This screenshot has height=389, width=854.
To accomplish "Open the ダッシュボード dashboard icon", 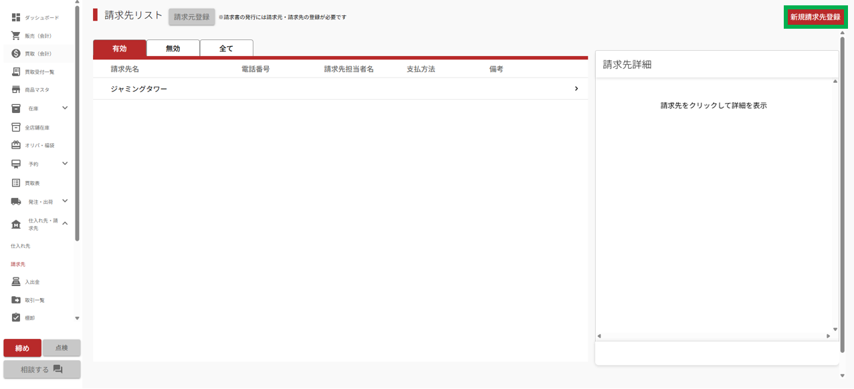I will tap(16, 17).
